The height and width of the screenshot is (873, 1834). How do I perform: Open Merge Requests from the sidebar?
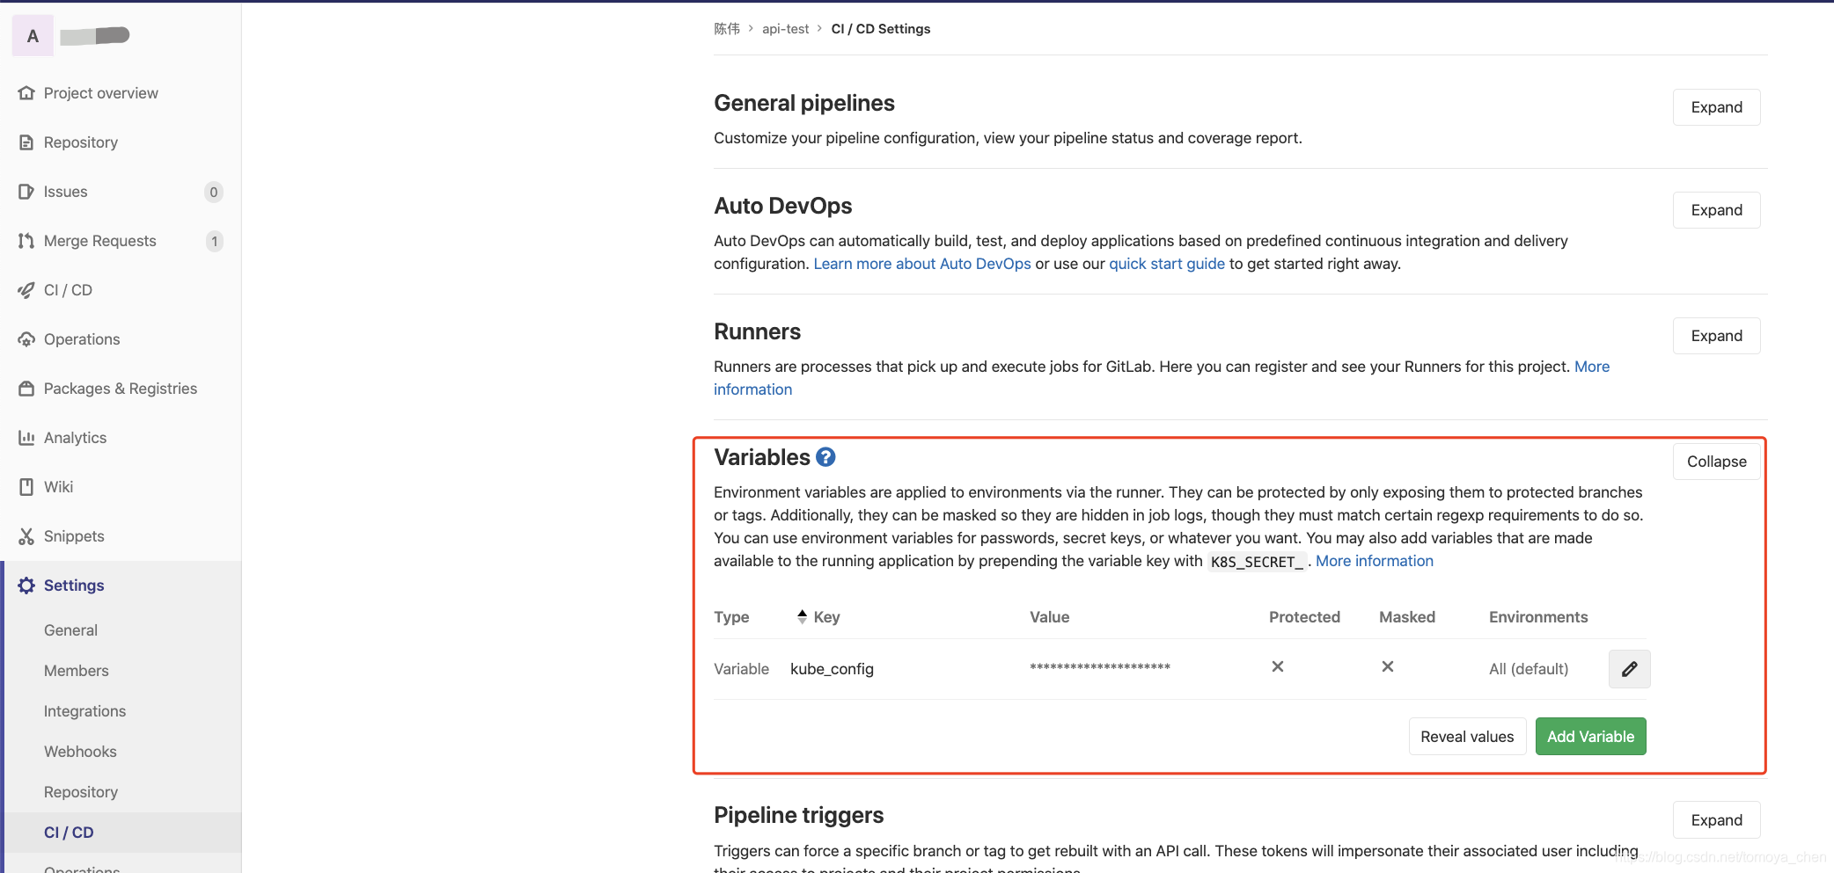pos(100,241)
